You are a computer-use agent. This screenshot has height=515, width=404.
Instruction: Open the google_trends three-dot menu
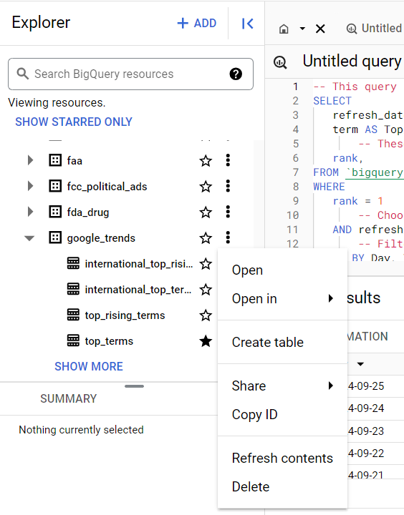(x=228, y=237)
